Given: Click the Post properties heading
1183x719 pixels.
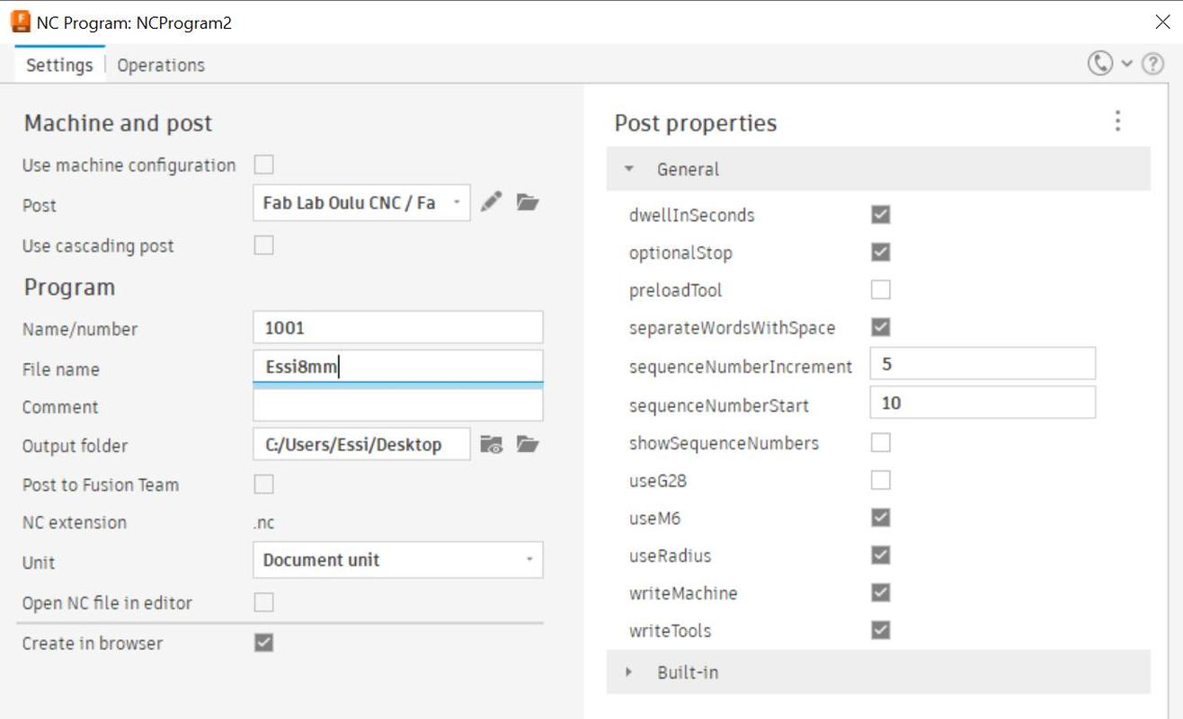Looking at the screenshot, I should coord(696,123).
